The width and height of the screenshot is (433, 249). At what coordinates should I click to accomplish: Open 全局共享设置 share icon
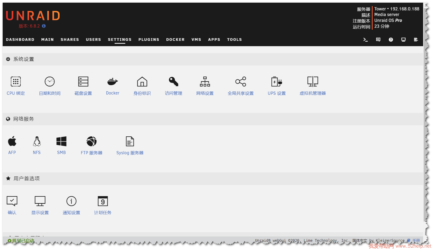240,81
